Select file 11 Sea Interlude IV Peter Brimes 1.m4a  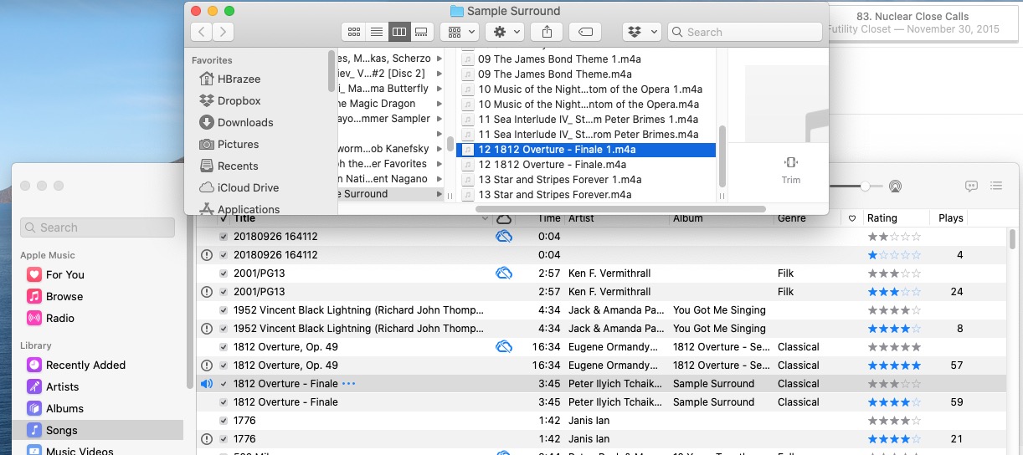(585, 120)
